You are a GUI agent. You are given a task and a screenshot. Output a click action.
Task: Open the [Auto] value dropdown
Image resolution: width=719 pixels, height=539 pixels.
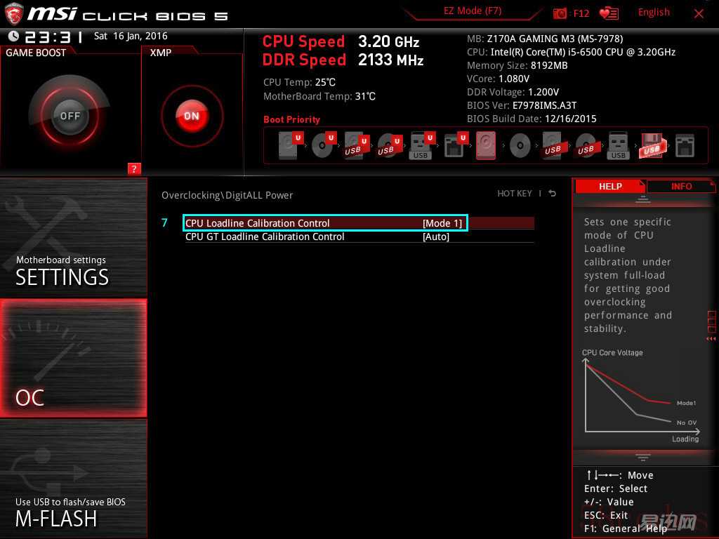pos(435,237)
